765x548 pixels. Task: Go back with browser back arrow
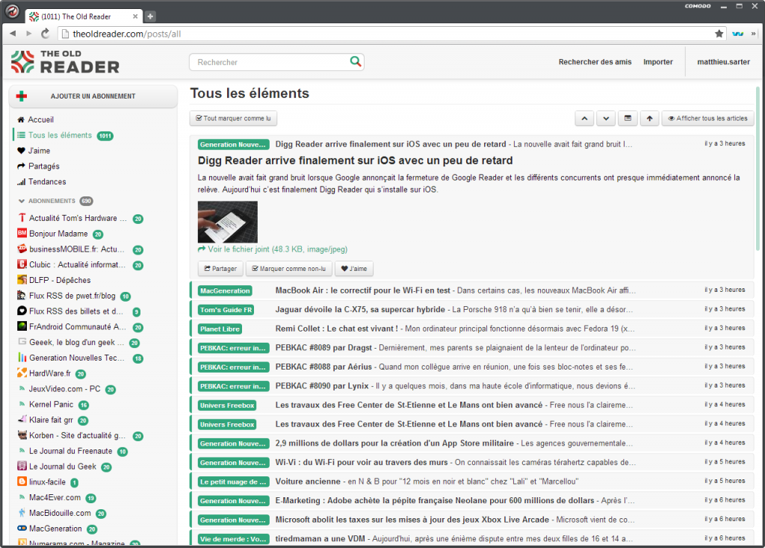13,34
